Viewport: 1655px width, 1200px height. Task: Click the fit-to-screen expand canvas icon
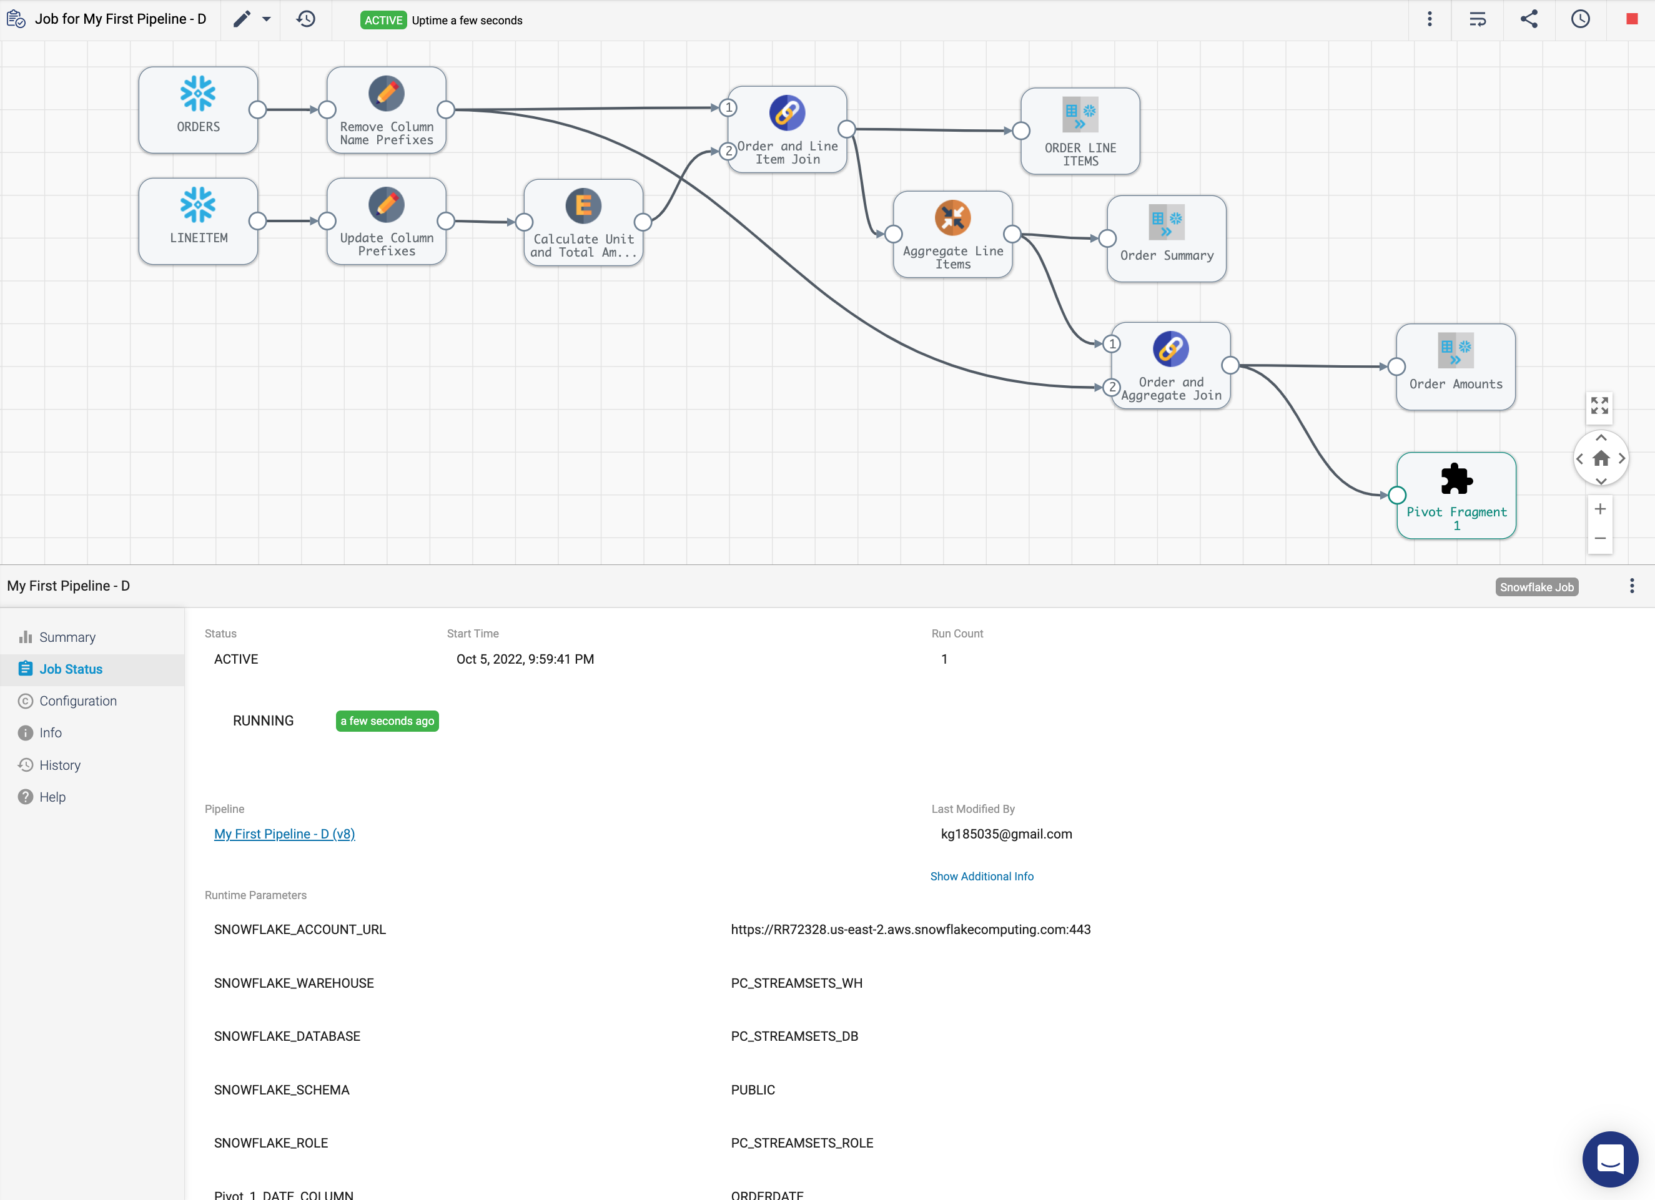pyautogui.click(x=1599, y=406)
